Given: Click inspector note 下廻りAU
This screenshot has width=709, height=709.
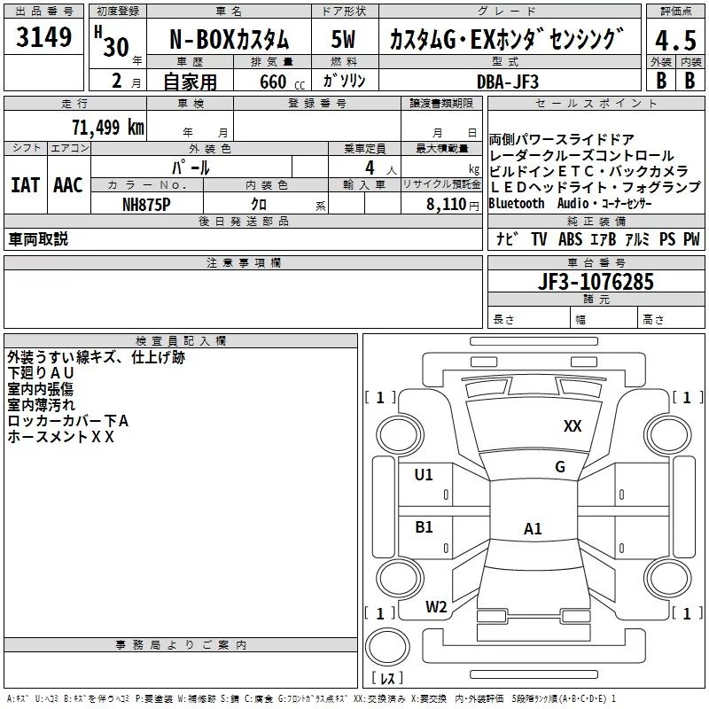Looking at the screenshot, I should click(40, 373).
